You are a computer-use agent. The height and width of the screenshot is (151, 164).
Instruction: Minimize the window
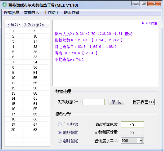[135, 4]
